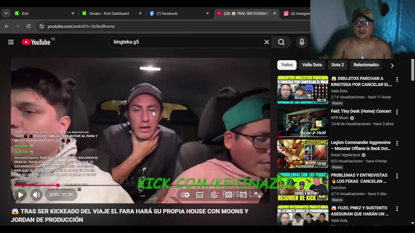This screenshot has height=233, width=415.
Task: Select the Valle Dota filter chip
Action: pyautogui.click(x=312, y=65)
